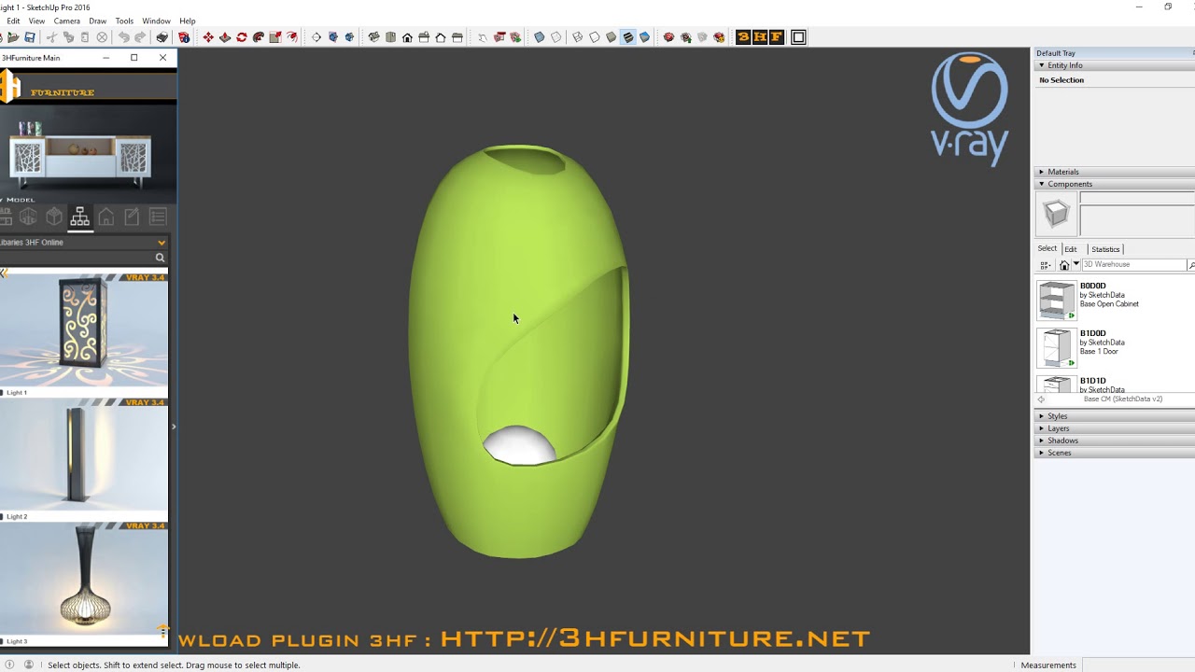The image size is (1195, 672).
Task: Toggle Back Edges style
Action: (x=556, y=37)
